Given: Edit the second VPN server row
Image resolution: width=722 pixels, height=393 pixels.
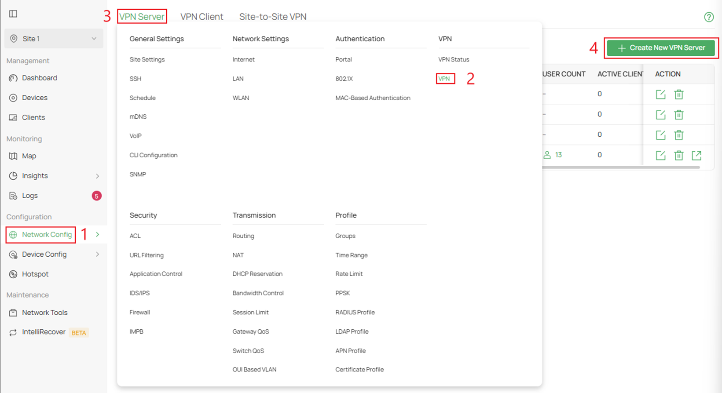Looking at the screenshot, I should (660, 115).
